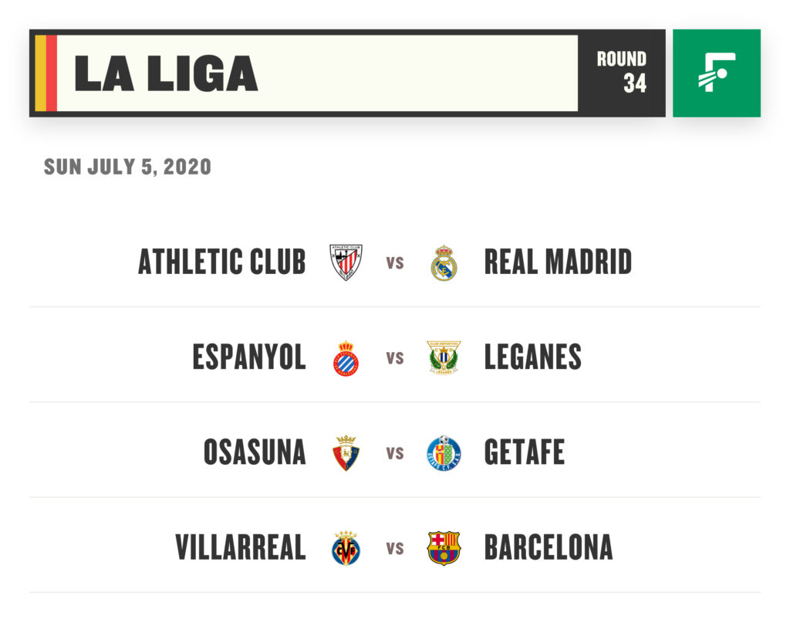Open the Osasuna crest icon

coord(346,453)
